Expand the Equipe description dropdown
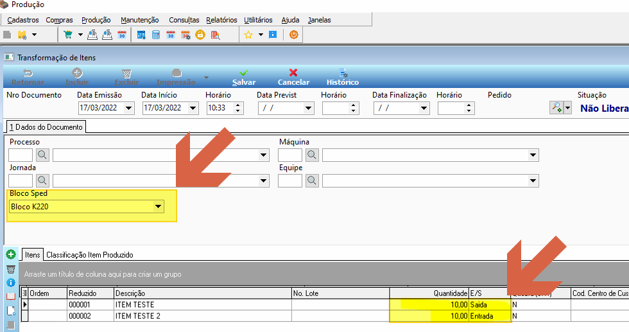This screenshot has height=332, width=629. pos(533,180)
